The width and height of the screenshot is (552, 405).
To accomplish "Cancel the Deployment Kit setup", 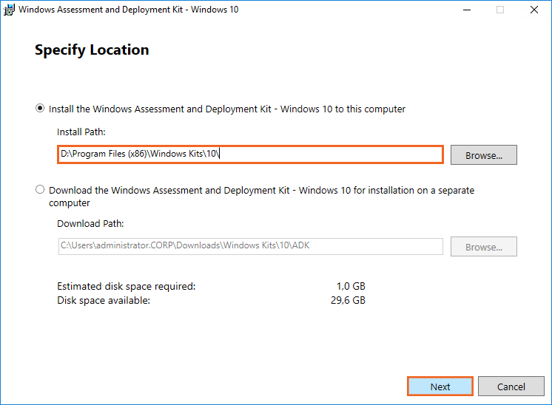I will pos(511,387).
